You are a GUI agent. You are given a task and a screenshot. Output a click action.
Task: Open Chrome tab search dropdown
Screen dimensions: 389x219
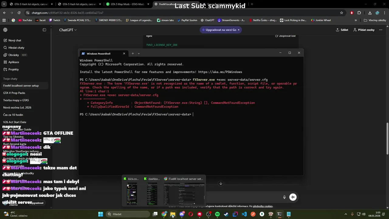coord(4,4)
